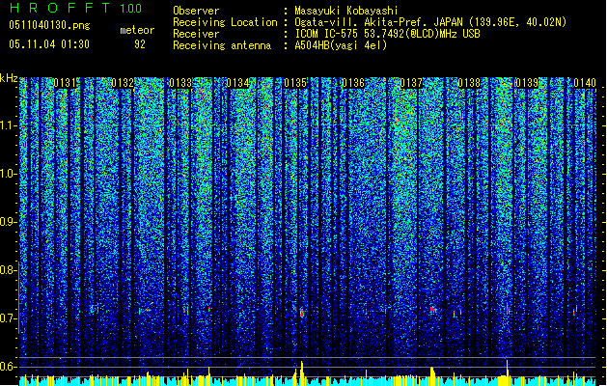Click the 'Receiving Location' field label
Image resolution: width=607 pixels, height=386 pixels.
pyautogui.click(x=225, y=22)
